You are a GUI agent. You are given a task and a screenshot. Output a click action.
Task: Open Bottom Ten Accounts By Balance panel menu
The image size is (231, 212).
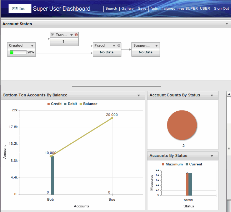pyautogui.click(x=139, y=95)
